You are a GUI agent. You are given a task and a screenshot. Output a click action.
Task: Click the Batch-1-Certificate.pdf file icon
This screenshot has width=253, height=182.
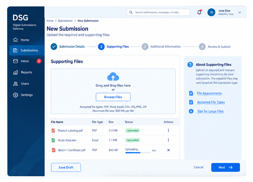click(x=53, y=150)
